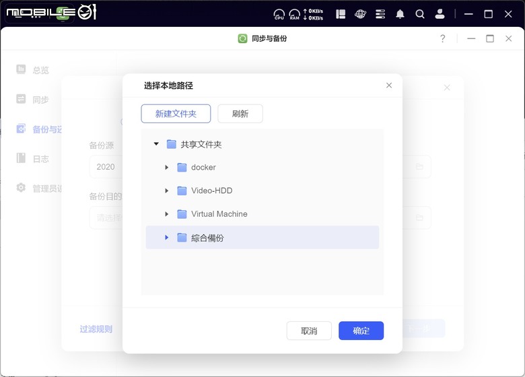The image size is (525, 377).
Task: Expand the 綜合備份 folder arrow
Action: tap(167, 238)
